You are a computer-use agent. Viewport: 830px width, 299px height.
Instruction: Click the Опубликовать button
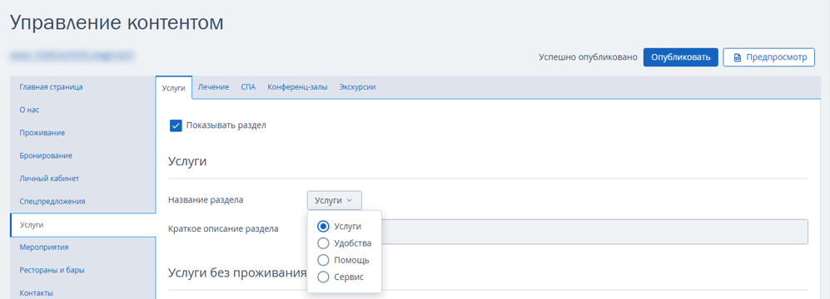tap(680, 57)
